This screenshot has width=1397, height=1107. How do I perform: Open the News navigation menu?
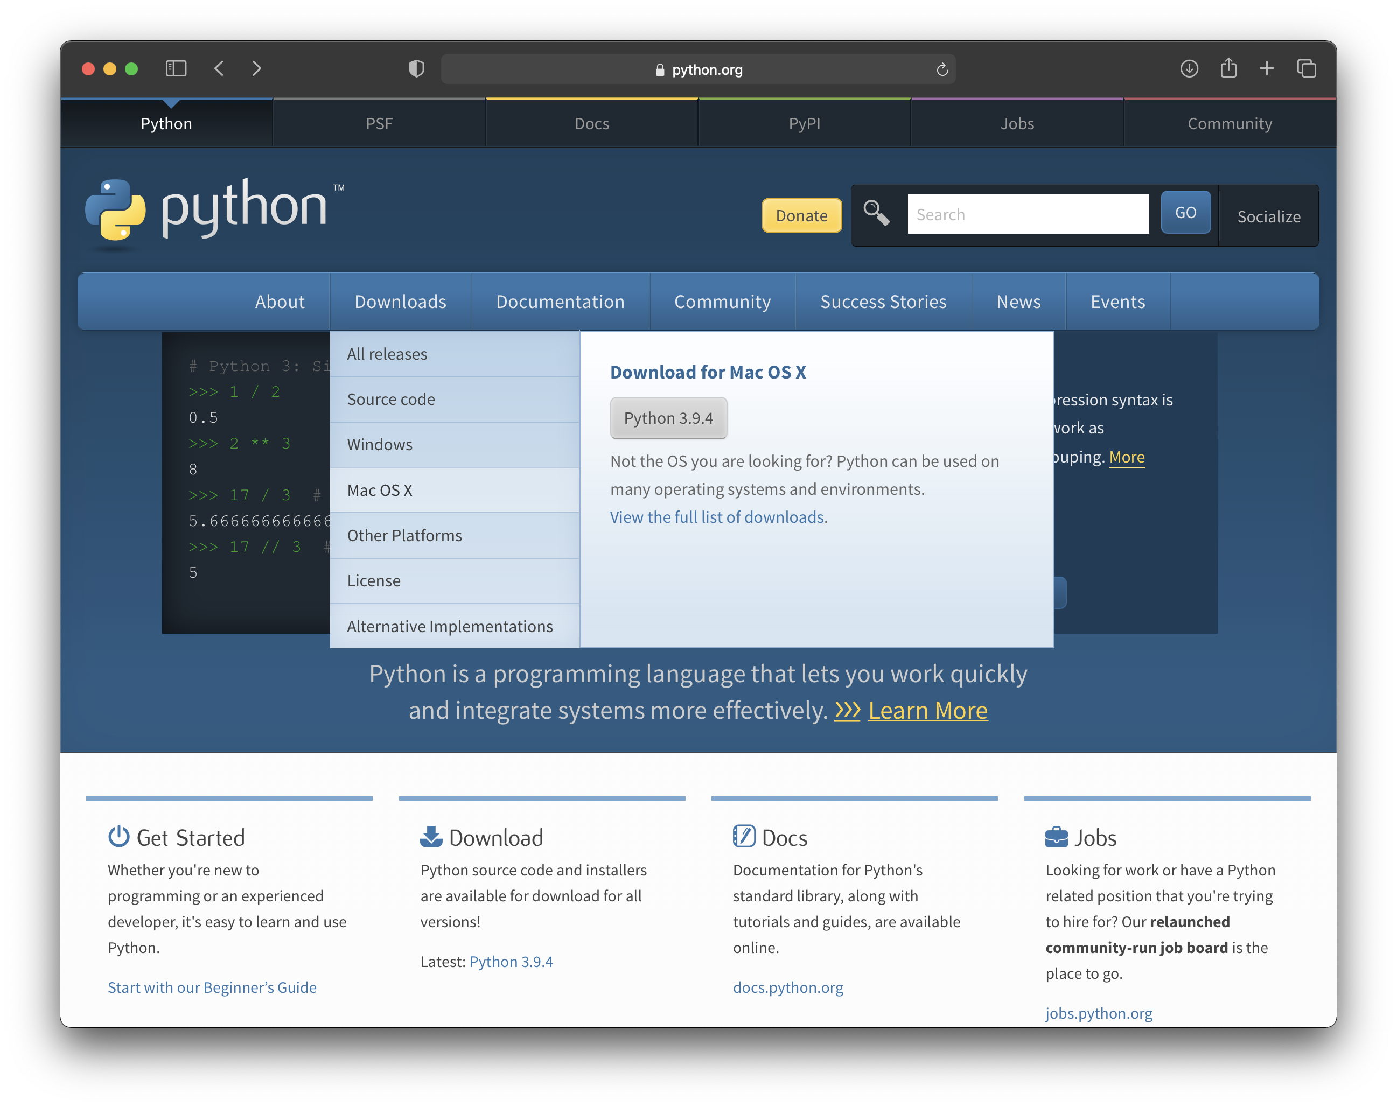click(x=1018, y=301)
